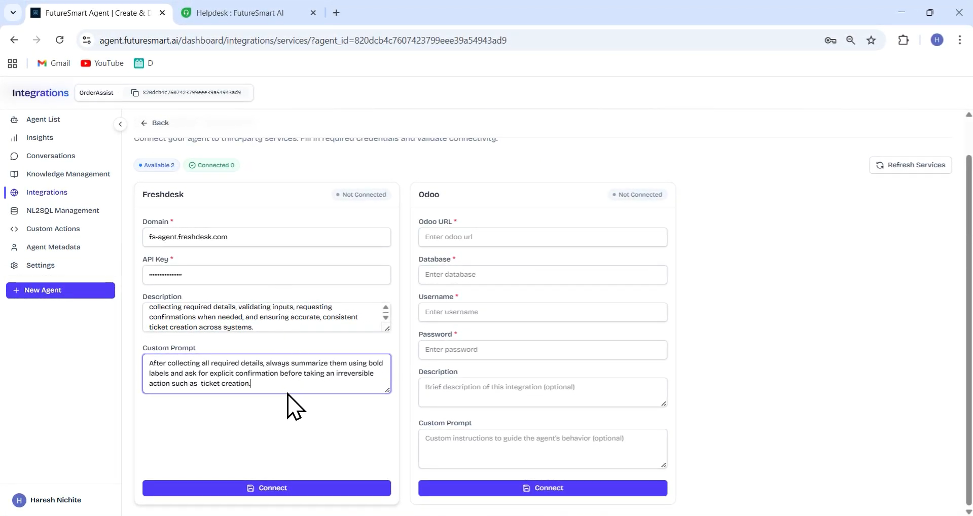Grab resize handle of Odoo Custom Prompt

[x=664, y=465]
